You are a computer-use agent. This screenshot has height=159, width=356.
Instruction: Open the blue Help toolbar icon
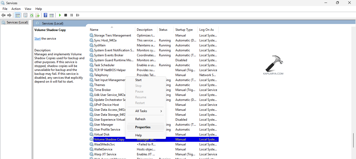tap(46, 15)
